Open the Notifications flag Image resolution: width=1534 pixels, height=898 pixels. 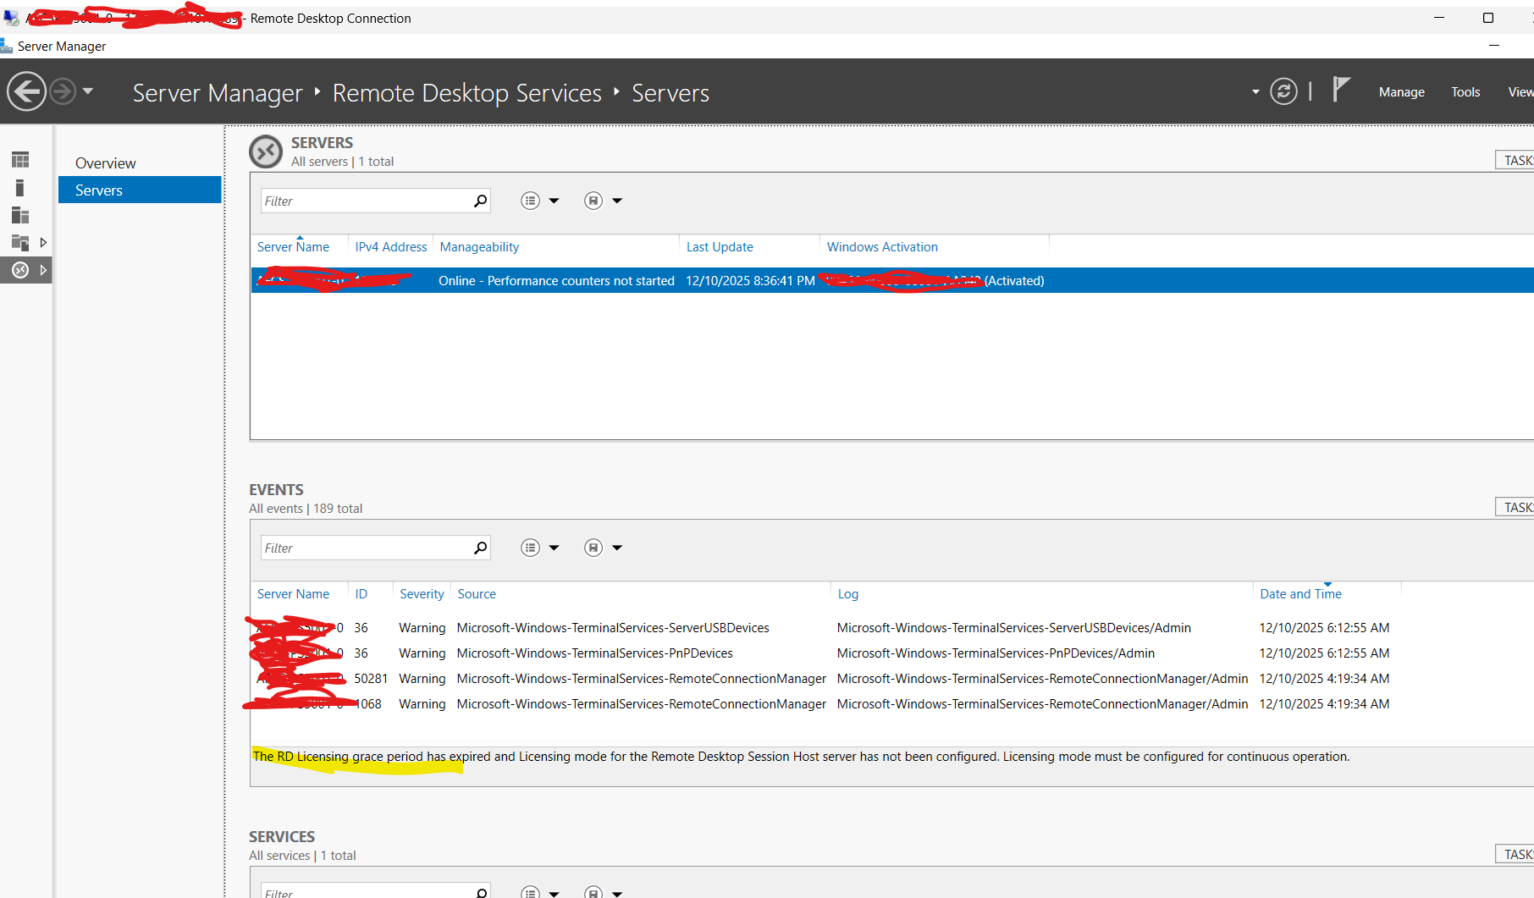tap(1340, 90)
